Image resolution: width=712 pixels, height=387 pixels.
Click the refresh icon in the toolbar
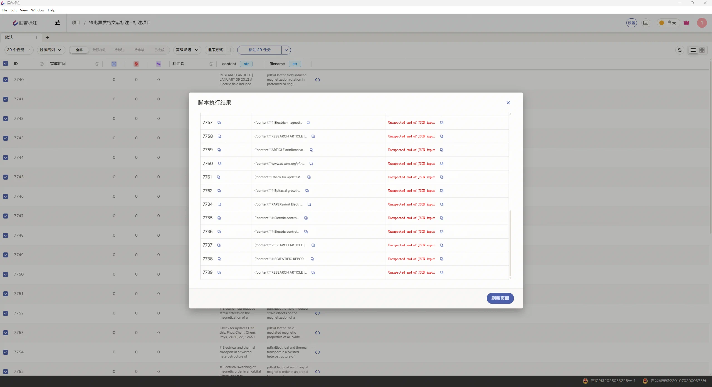680,50
